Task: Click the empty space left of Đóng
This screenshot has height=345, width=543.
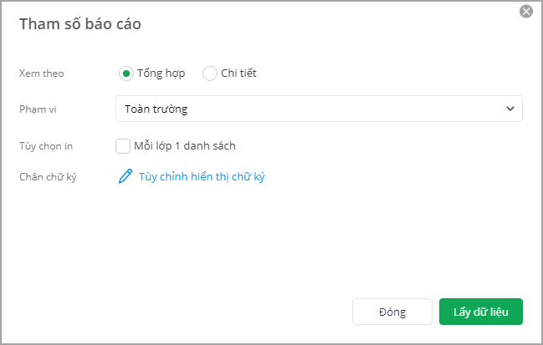Action: (x=209, y=312)
